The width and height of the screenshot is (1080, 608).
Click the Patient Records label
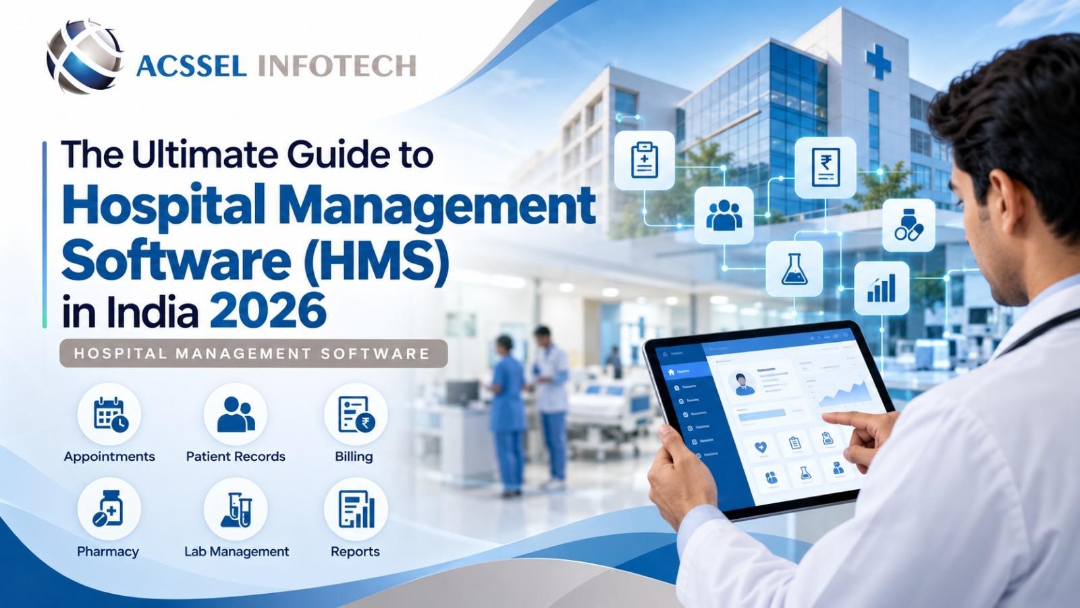pos(236,457)
